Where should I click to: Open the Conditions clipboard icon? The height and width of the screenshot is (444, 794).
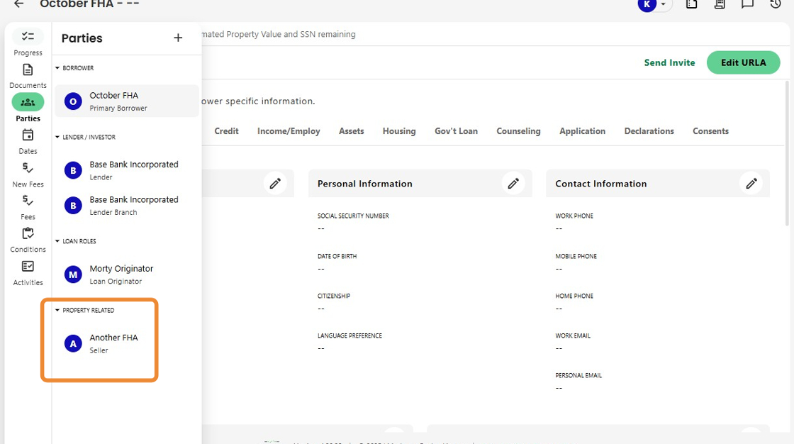[x=28, y=234]
